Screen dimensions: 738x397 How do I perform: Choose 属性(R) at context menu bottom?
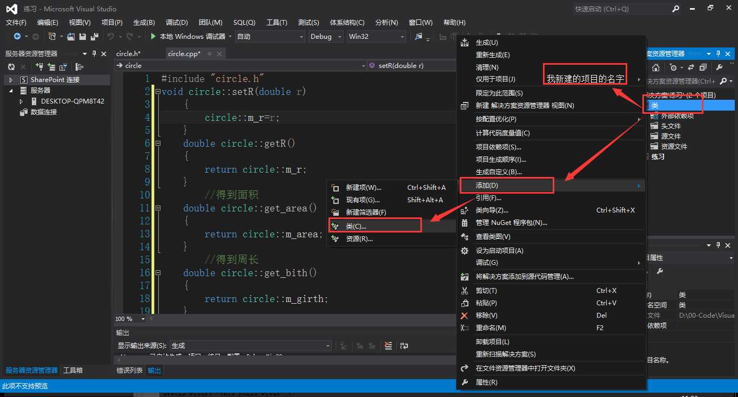click(552, 382)
